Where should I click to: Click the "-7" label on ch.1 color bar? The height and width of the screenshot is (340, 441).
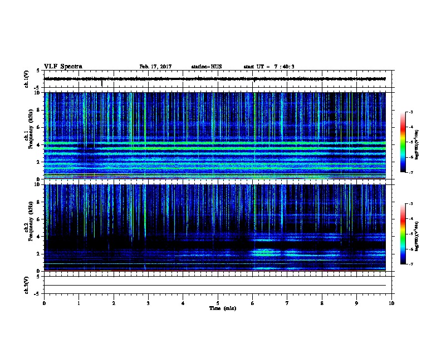[410, 172]
